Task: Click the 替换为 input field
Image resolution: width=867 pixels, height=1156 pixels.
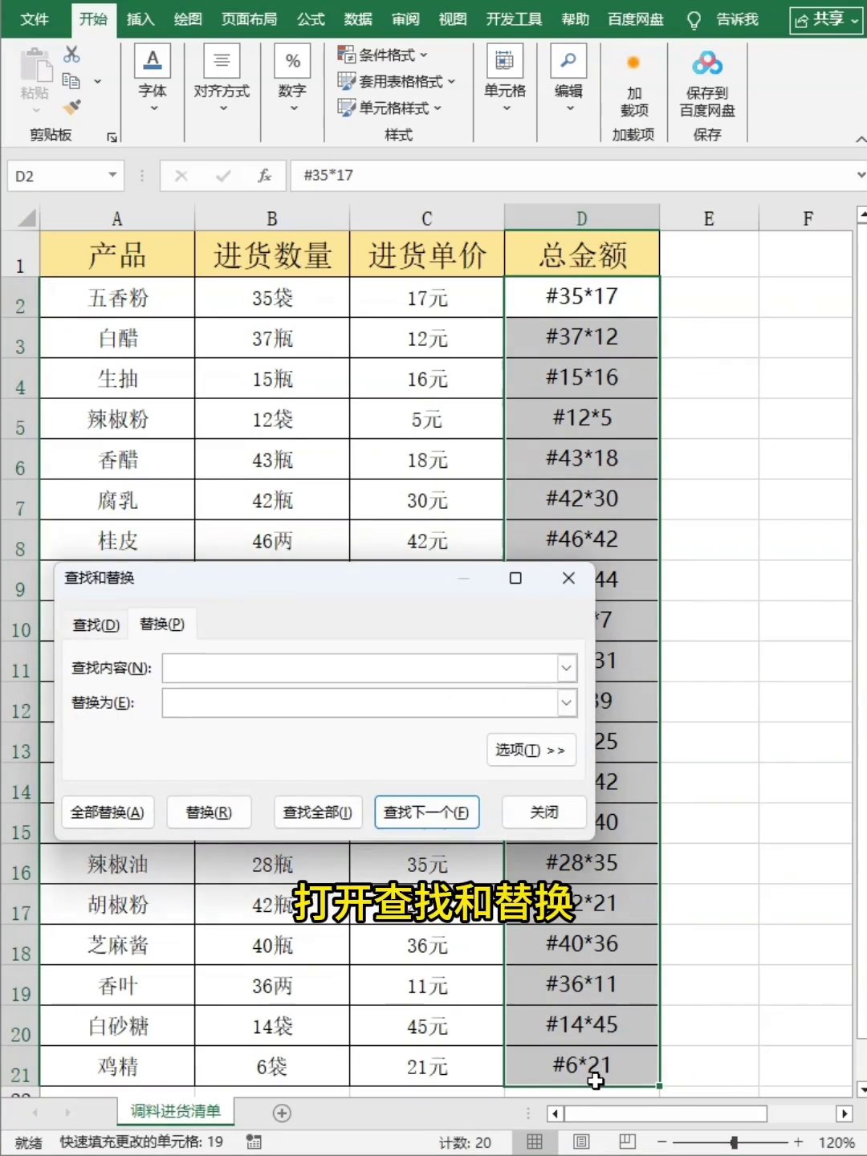Action: pyautogui.click(x=360, y=702)
